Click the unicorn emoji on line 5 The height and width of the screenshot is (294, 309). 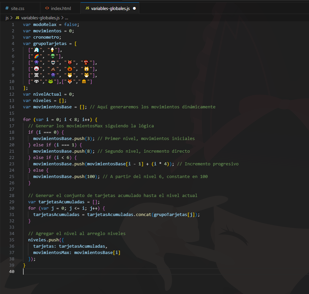click(x=36, y=50)
